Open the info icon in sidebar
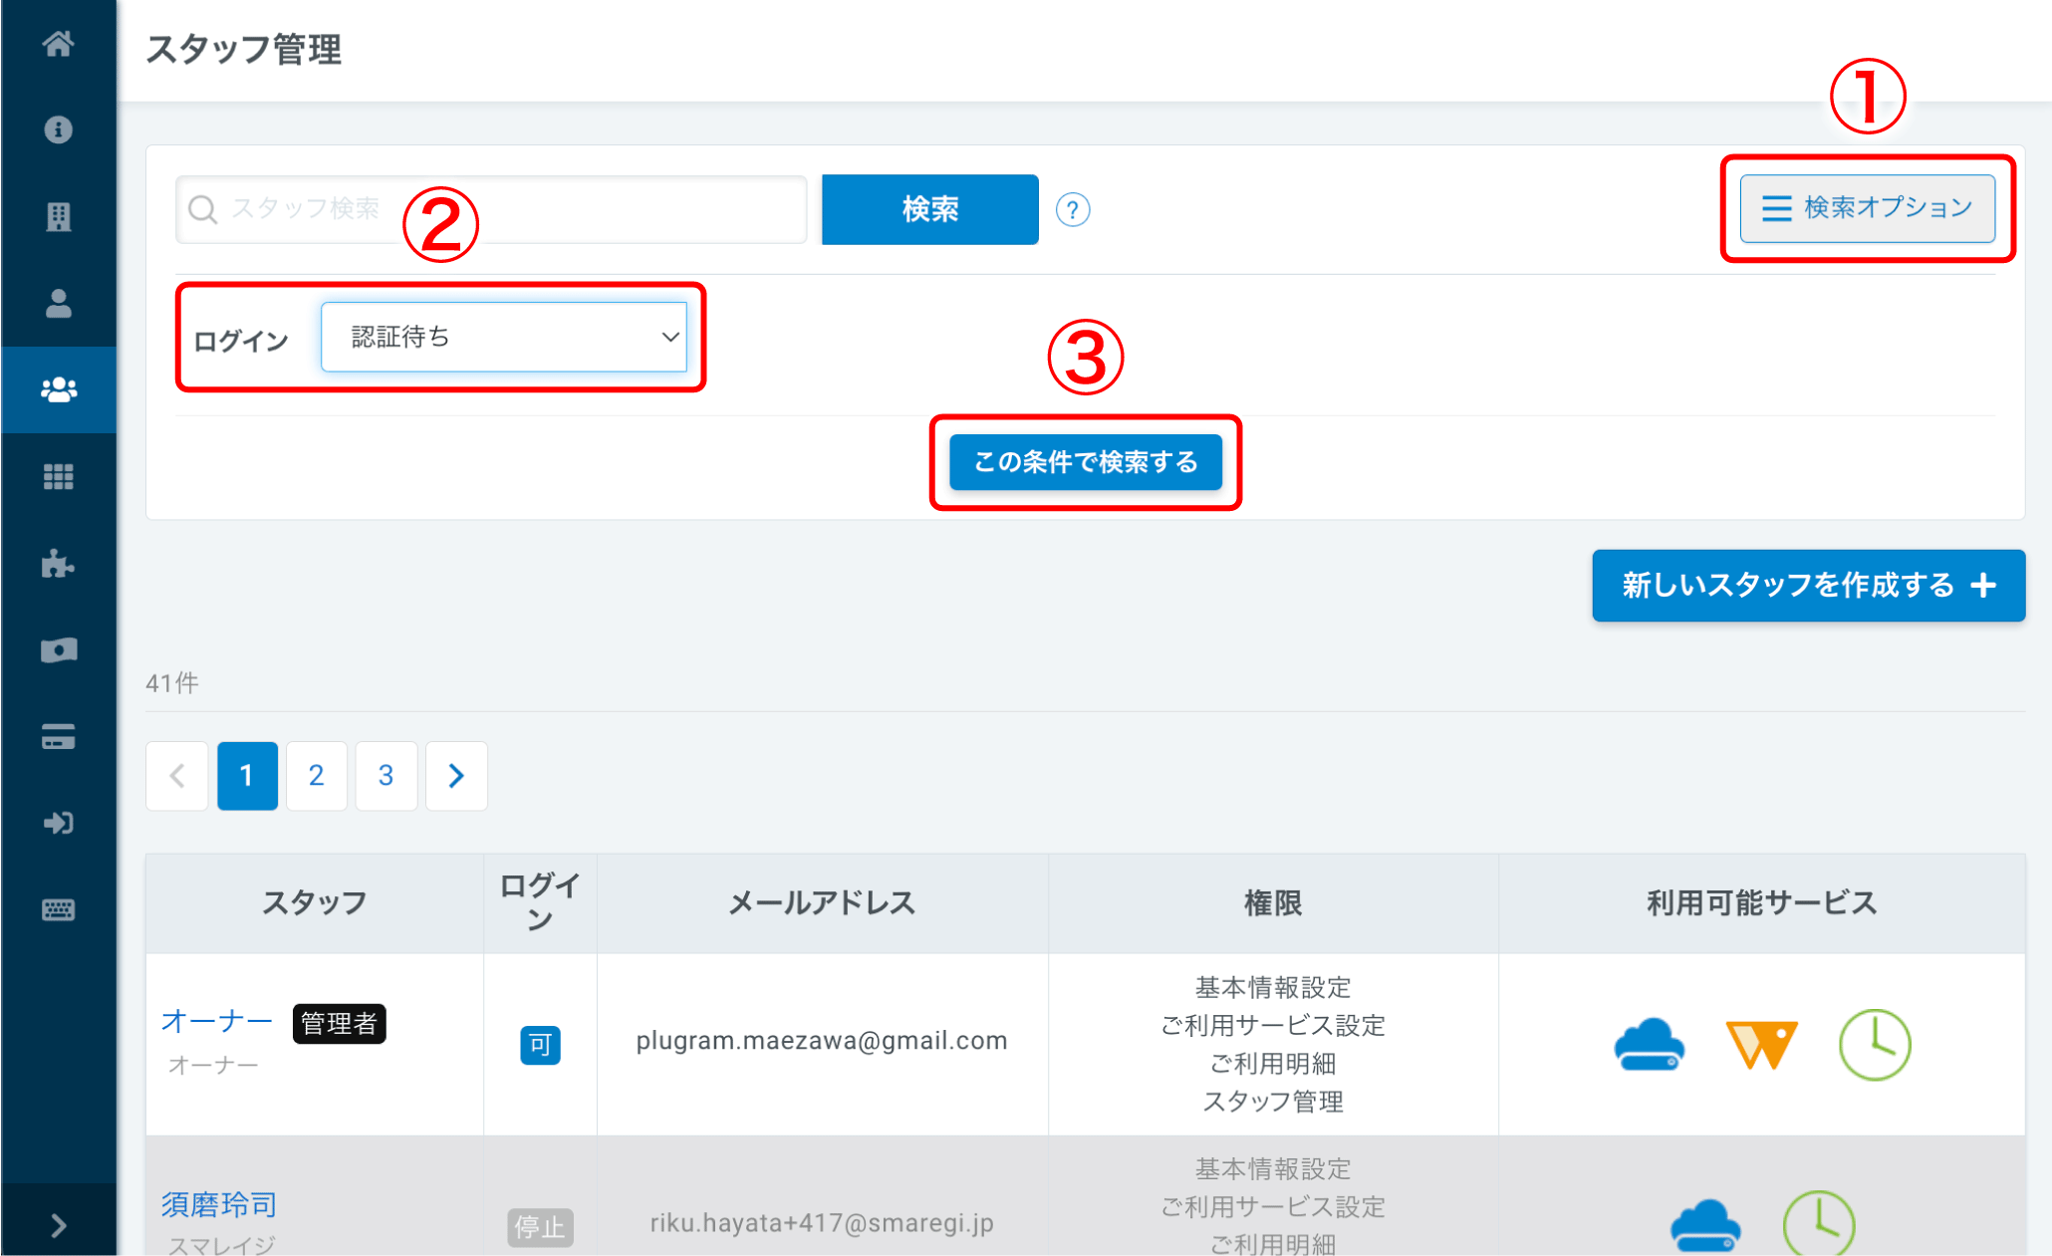Screen dimensions: 2052x1256 tap(58, 129)
